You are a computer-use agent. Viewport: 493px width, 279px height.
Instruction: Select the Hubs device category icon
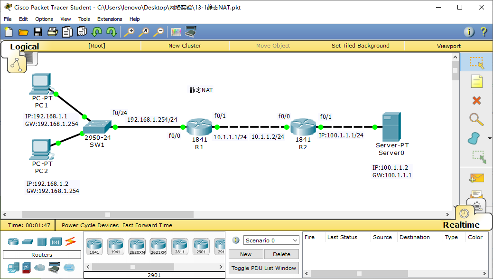coord(42,242)
